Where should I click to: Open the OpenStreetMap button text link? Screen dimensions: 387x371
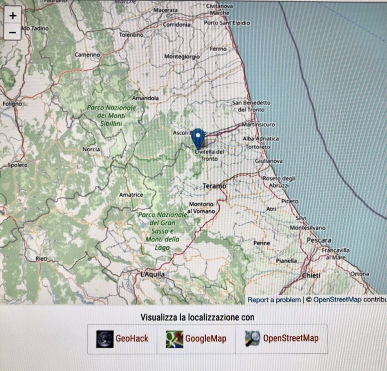[291, 339]
